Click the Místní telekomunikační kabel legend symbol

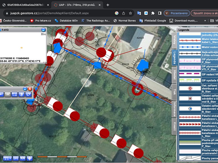point(190,40)
